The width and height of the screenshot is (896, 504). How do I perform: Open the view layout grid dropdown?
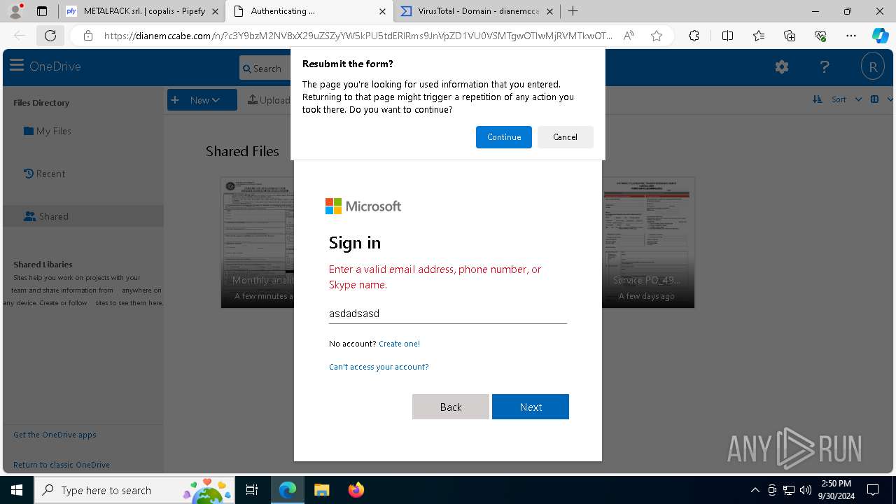pyautogui.click(x=881, y=99)
